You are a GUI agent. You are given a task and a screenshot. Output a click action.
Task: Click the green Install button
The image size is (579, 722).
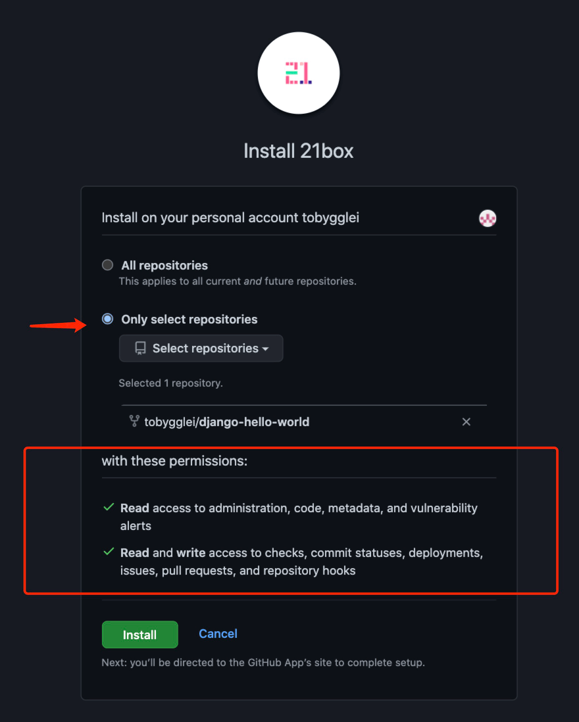pyautogui.click(x=139, y=635)
